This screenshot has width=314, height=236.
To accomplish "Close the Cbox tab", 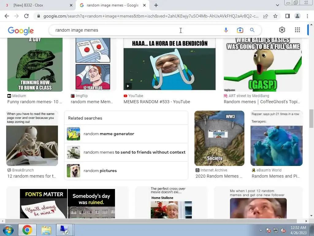I will [x=71, y=5].
